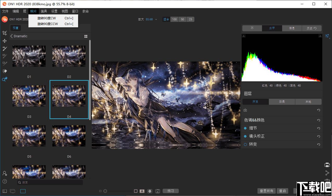Toggle highlight clipping triangle in histogram

[320, 36]
